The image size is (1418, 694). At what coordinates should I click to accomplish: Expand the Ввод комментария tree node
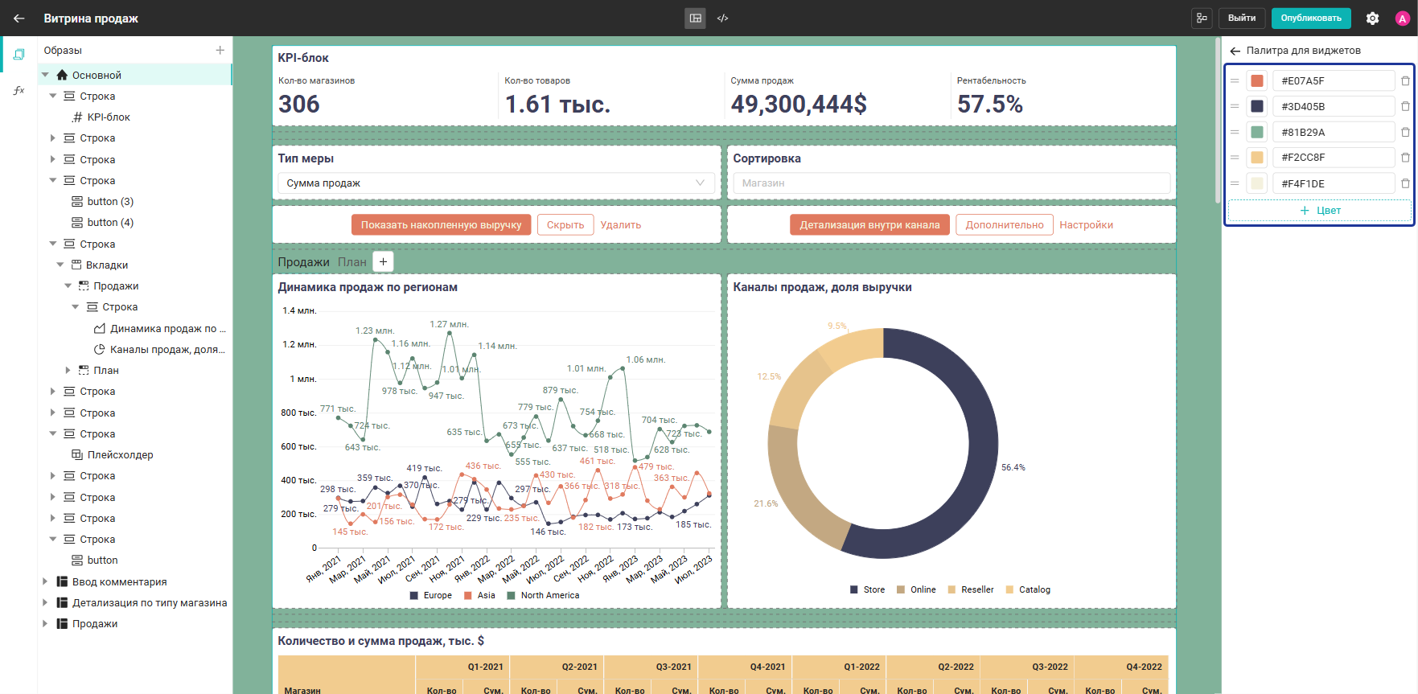click(45, 581)
